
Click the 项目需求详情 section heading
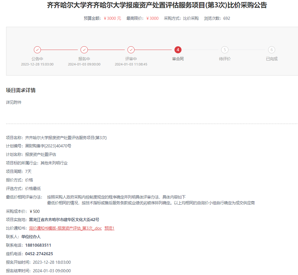[x=21, y=90]
